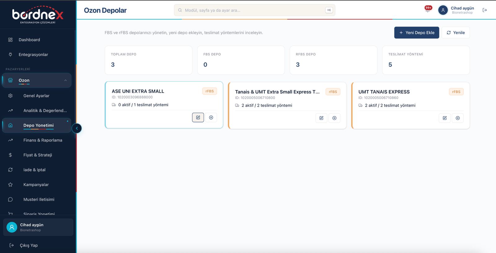The image size is (496, 253).
Task: Open Kampanyalar
Action: tap(37, 185)
